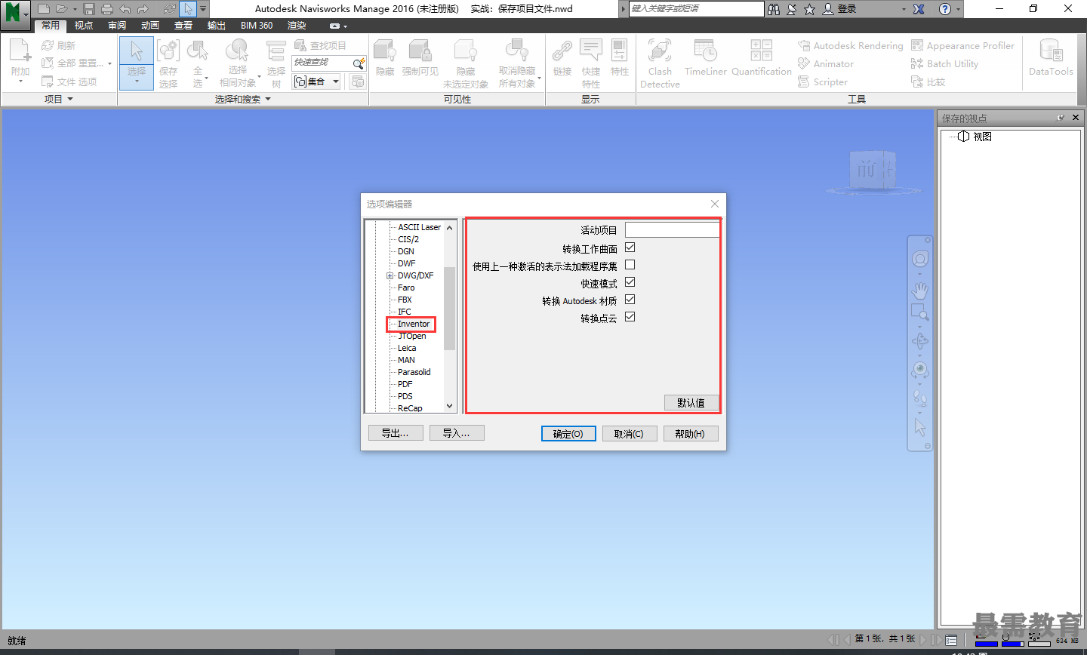Open the 取消隐藏所有对象 dropdown
1087x655 pixels.
[540, 77]
